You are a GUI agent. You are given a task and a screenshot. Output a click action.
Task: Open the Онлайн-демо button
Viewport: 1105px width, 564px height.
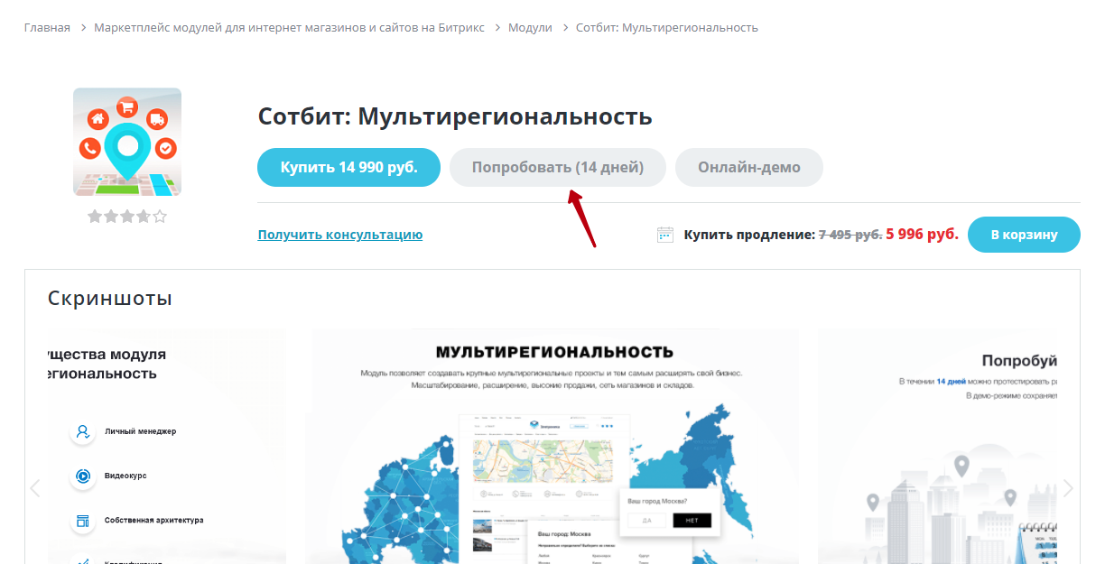(x=749, y=167)
